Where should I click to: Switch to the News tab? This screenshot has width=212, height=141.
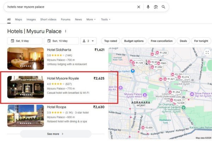pos(78,19)
